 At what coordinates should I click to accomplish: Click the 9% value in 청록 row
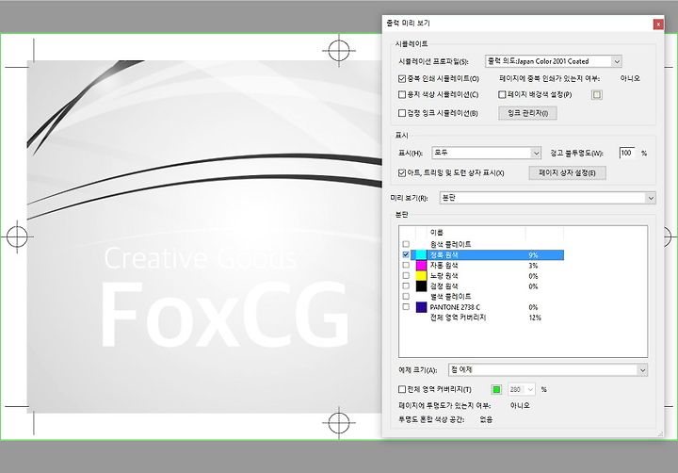[x=533, y=255]
